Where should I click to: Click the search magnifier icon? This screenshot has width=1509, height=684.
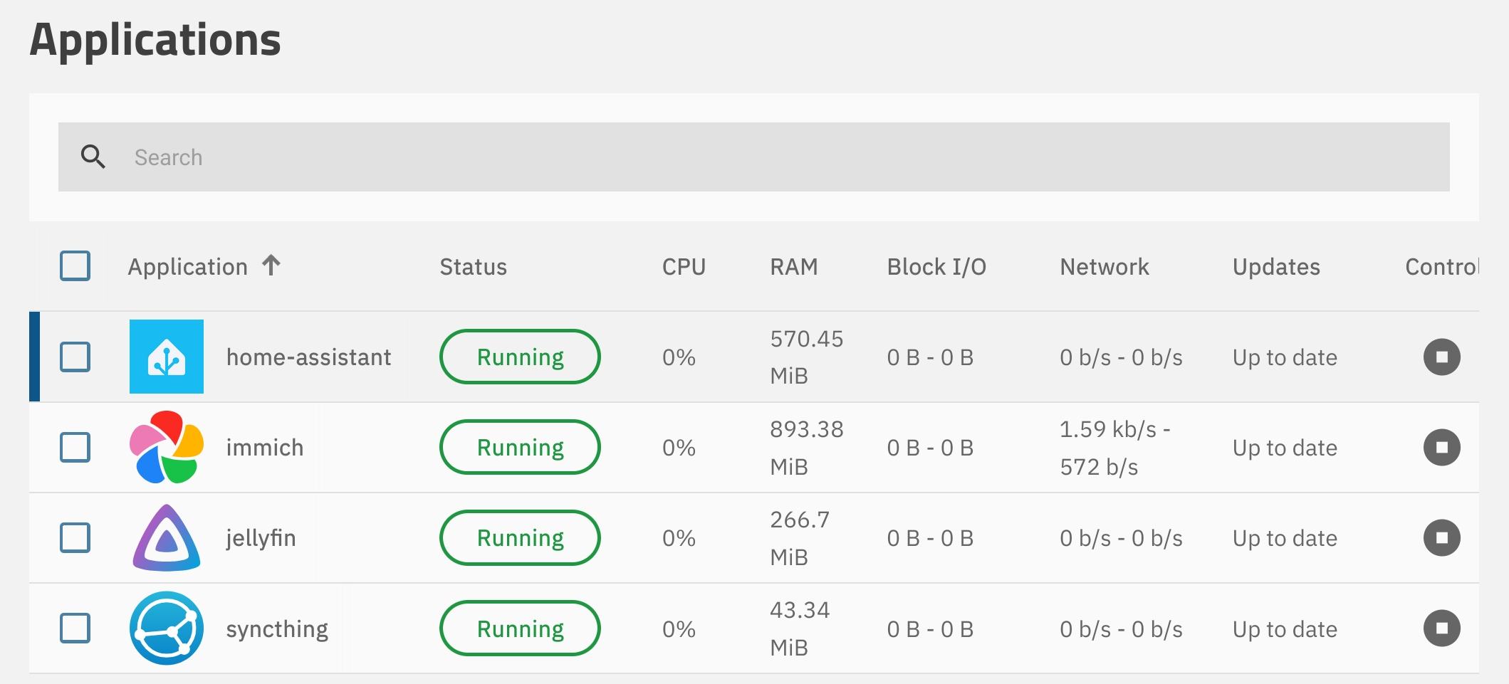click(x=93, y=157)
